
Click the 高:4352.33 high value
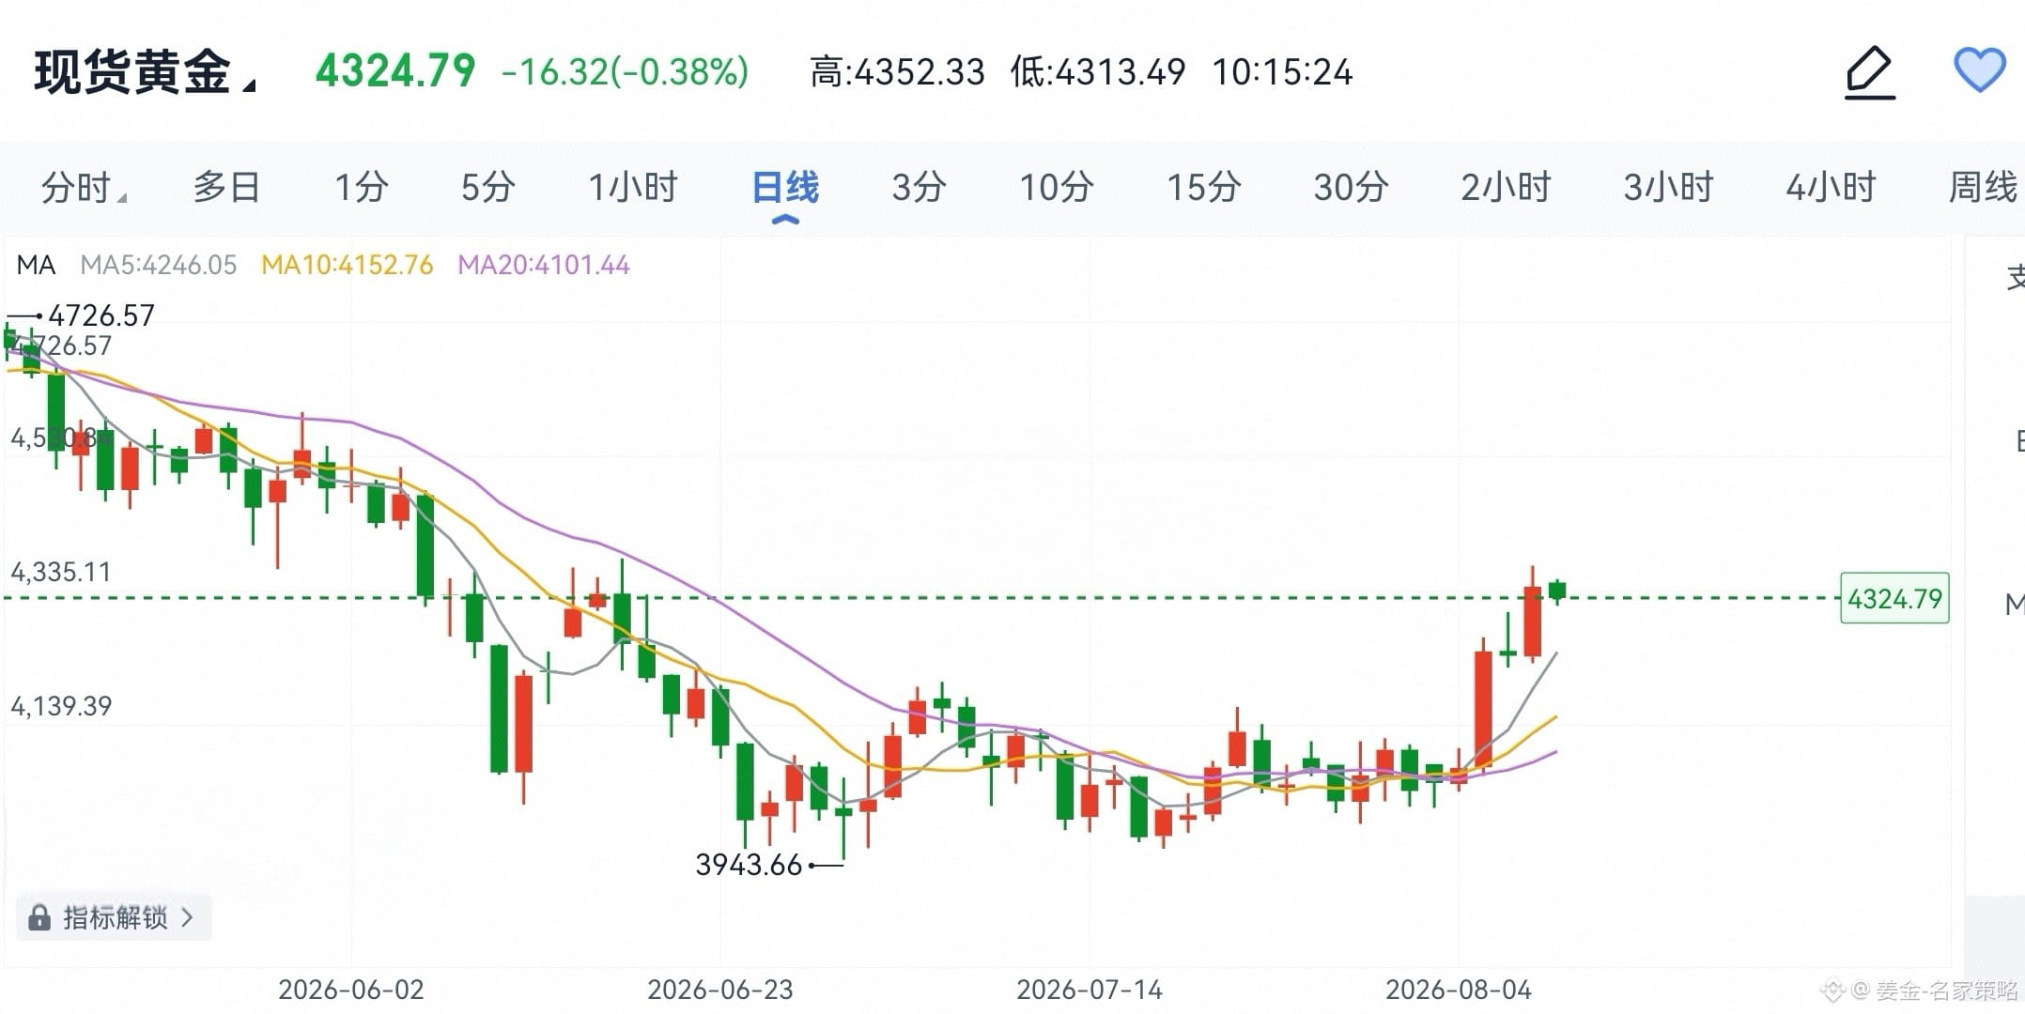click(x=897, y=72)
